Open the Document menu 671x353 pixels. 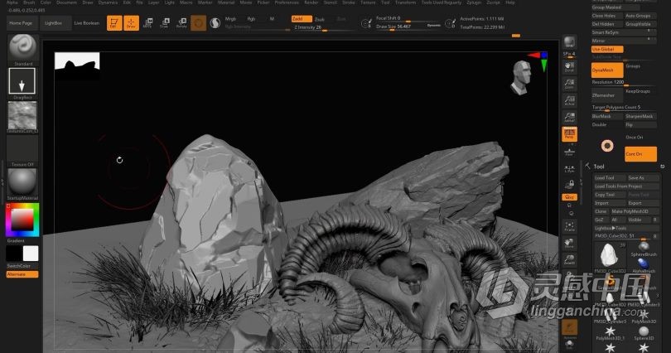tap(67, 2)
